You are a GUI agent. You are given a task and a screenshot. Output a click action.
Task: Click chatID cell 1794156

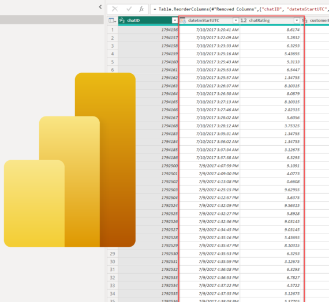click(148, 30)
